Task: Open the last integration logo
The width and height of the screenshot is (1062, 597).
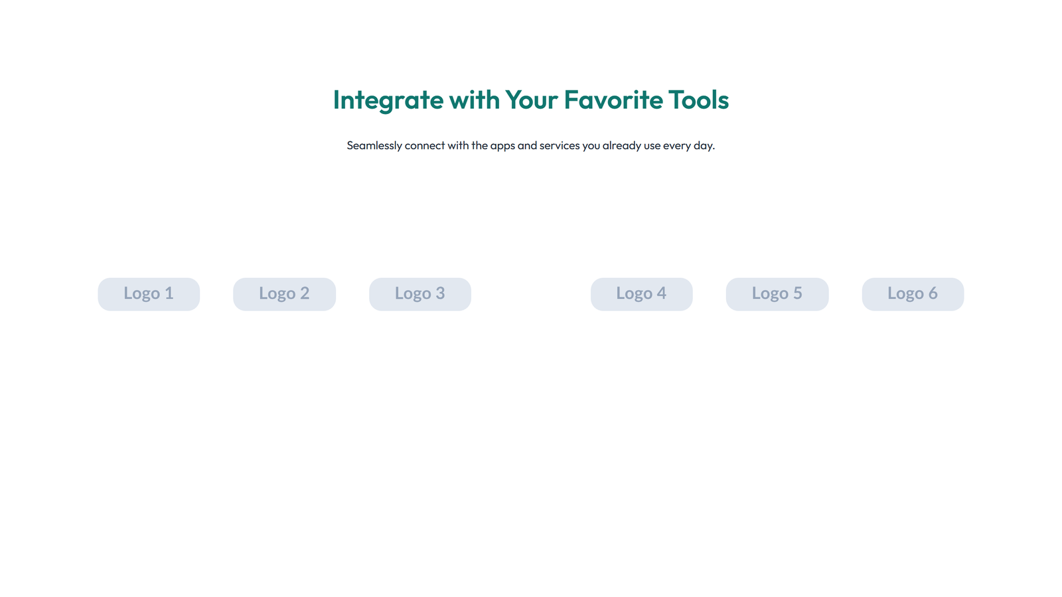Action: (x=913, y=294)
